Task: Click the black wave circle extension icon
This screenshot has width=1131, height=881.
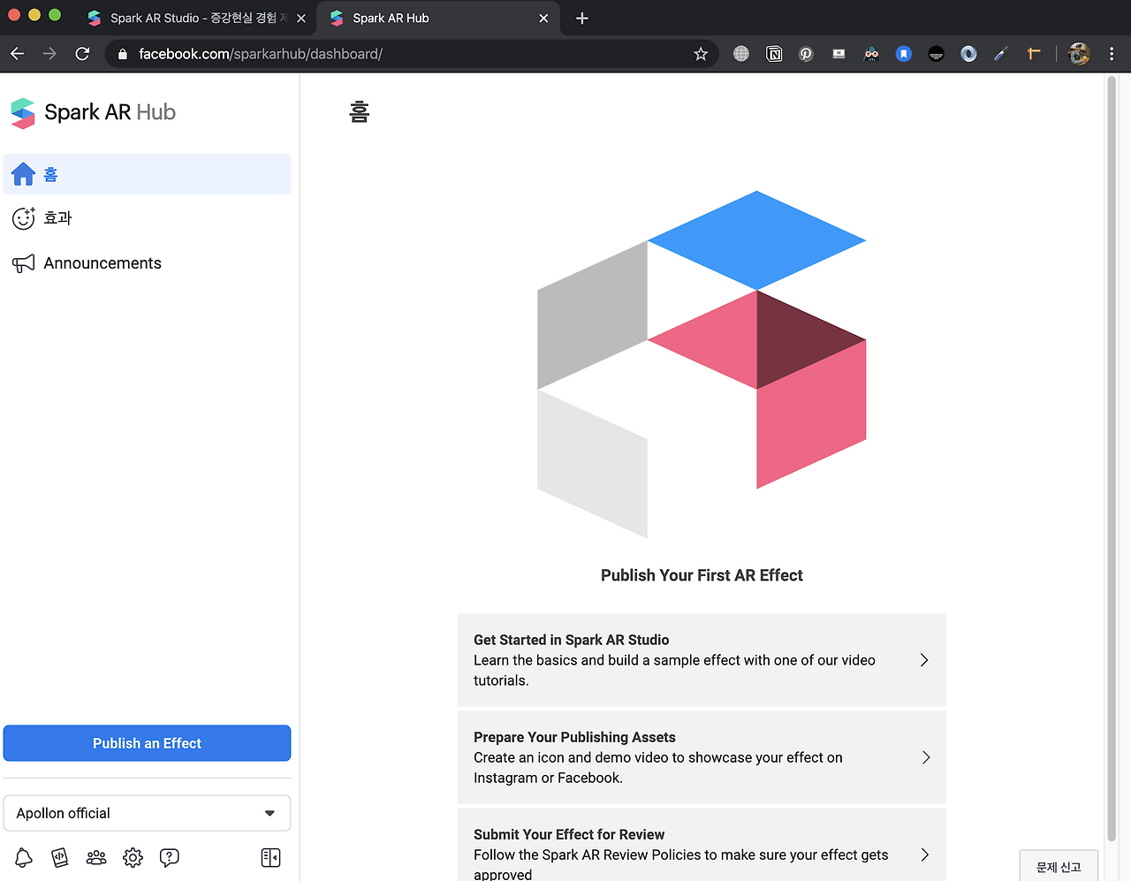Action: pos(936,54)
